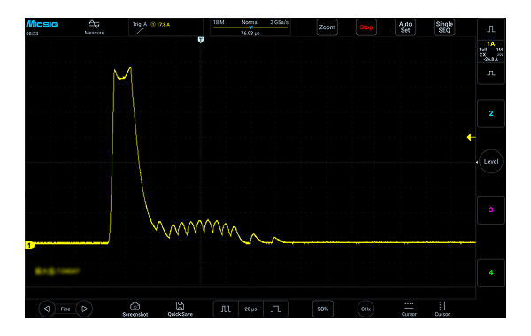The image size is (531, 336).
Task: Open the Measure menu
Action: pyautogui.click(x=94, y=27)
